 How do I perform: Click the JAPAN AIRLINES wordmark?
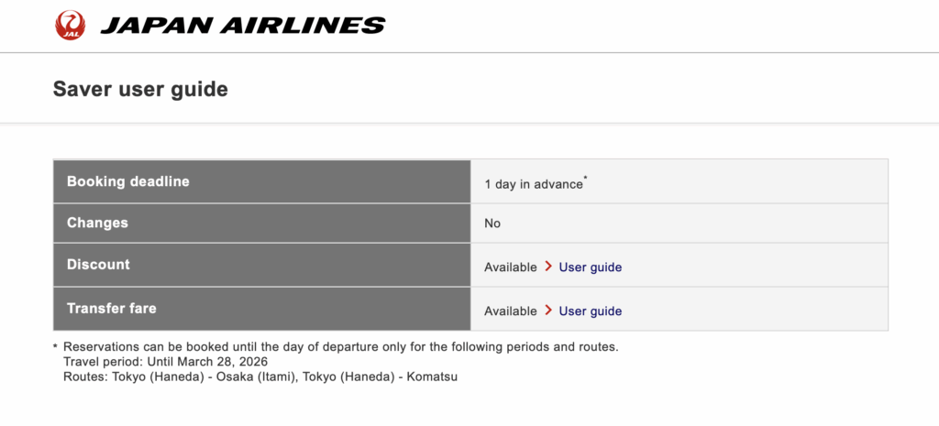(242, 26)
